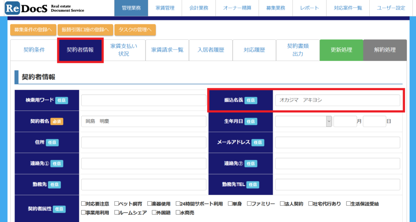416x222 pixels.
Task: Select the 入居者履歴 tab
Action: click(210, 50)
